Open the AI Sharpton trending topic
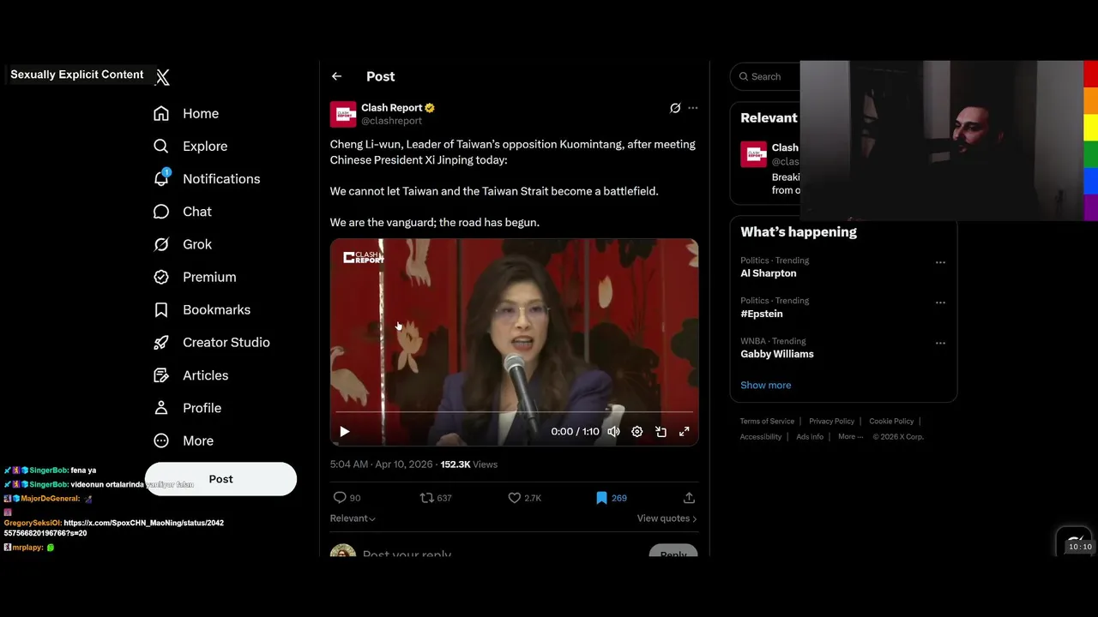The width and height of the screenshot is (1098, 617). 769,273
